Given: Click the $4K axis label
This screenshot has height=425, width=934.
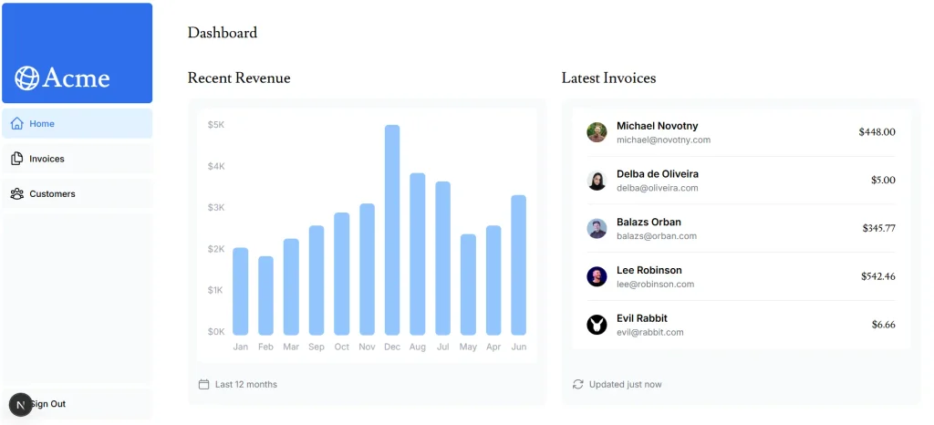Looking at the screenshot, I should coord(216,166).
